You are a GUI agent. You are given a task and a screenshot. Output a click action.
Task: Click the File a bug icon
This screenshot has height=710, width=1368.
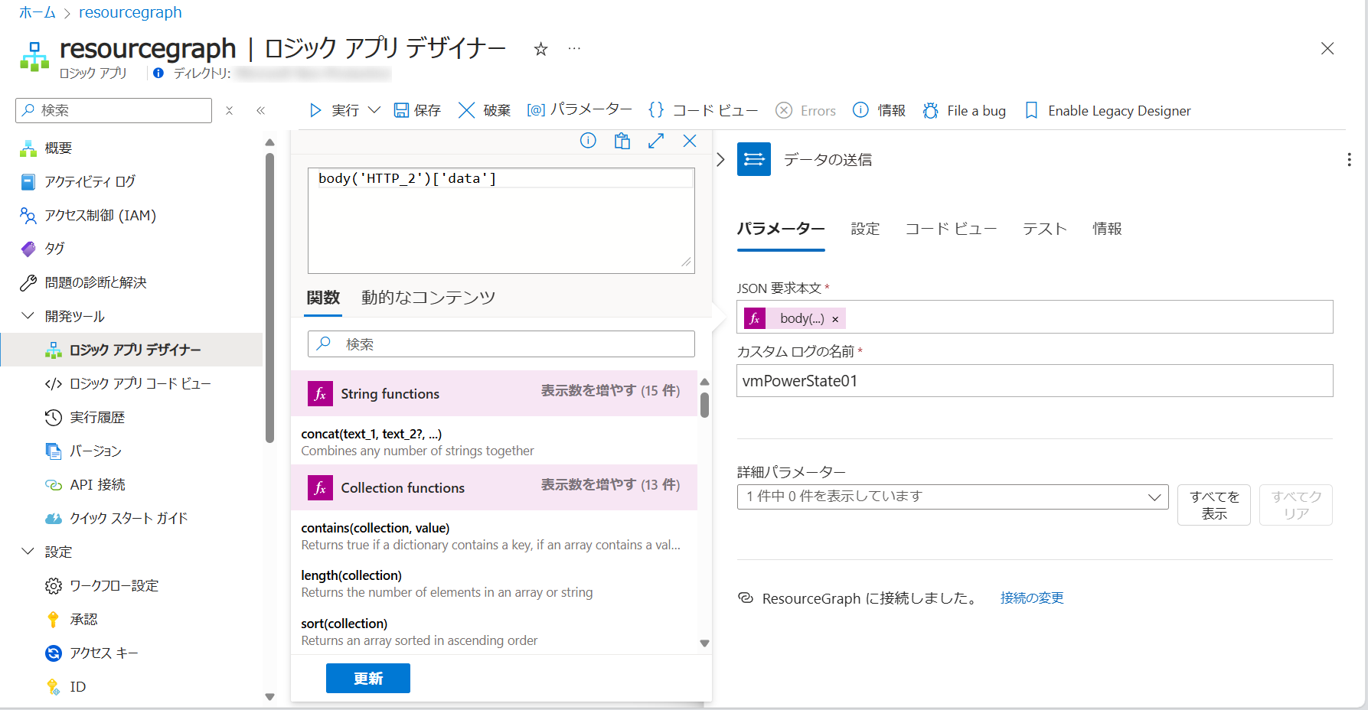coord(930,110)
